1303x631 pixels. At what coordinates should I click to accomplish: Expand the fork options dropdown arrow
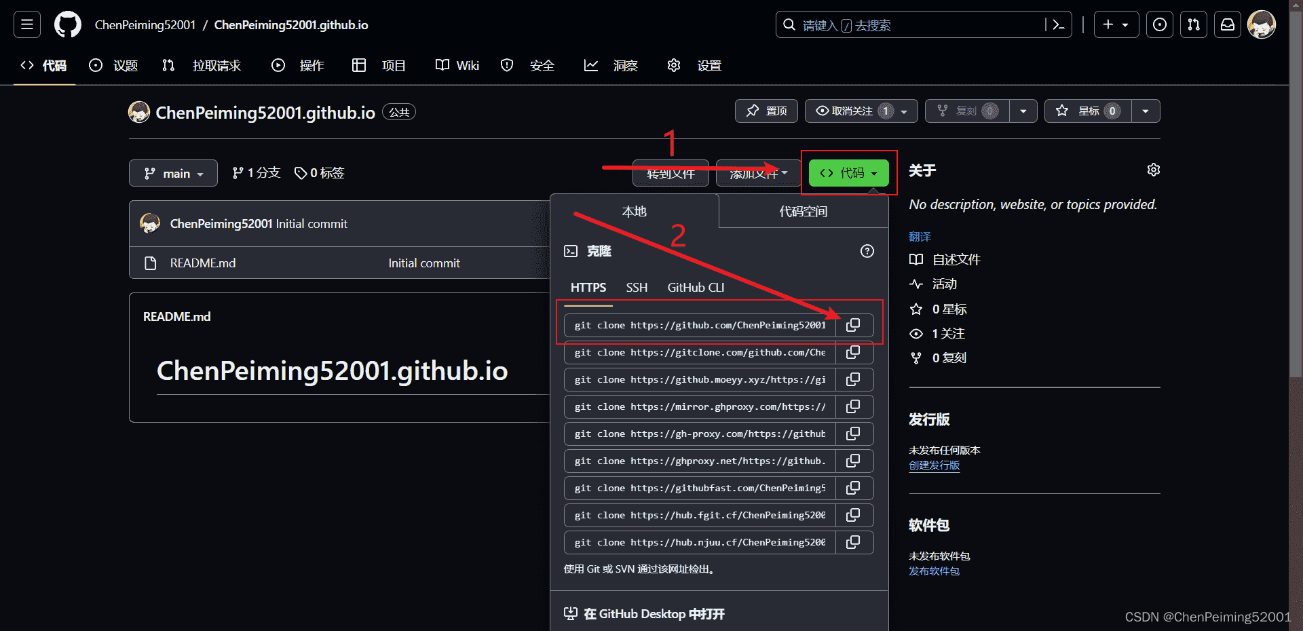(1023, 111)
